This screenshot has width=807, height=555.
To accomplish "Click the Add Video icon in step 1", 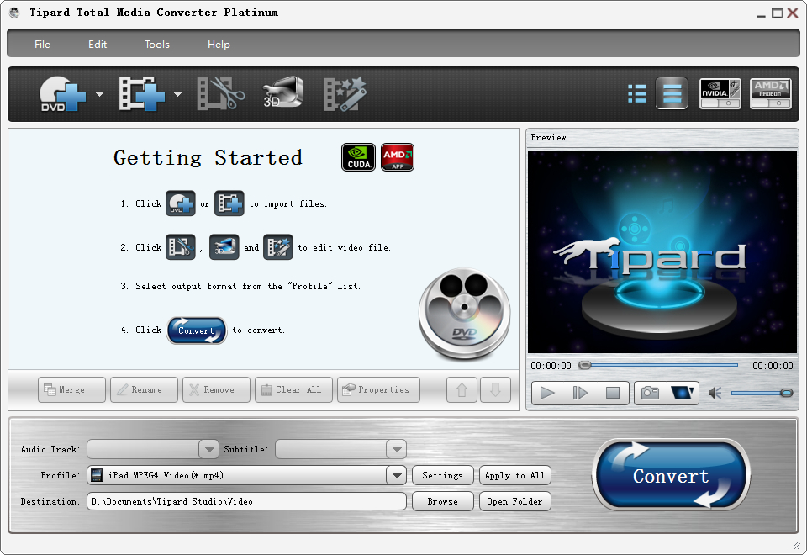I will point(229,203).
